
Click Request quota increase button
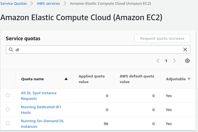point(162,38)
